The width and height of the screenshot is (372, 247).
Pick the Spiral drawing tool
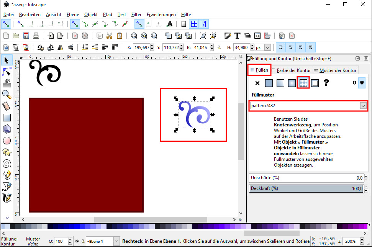click(x=7, y=164)
